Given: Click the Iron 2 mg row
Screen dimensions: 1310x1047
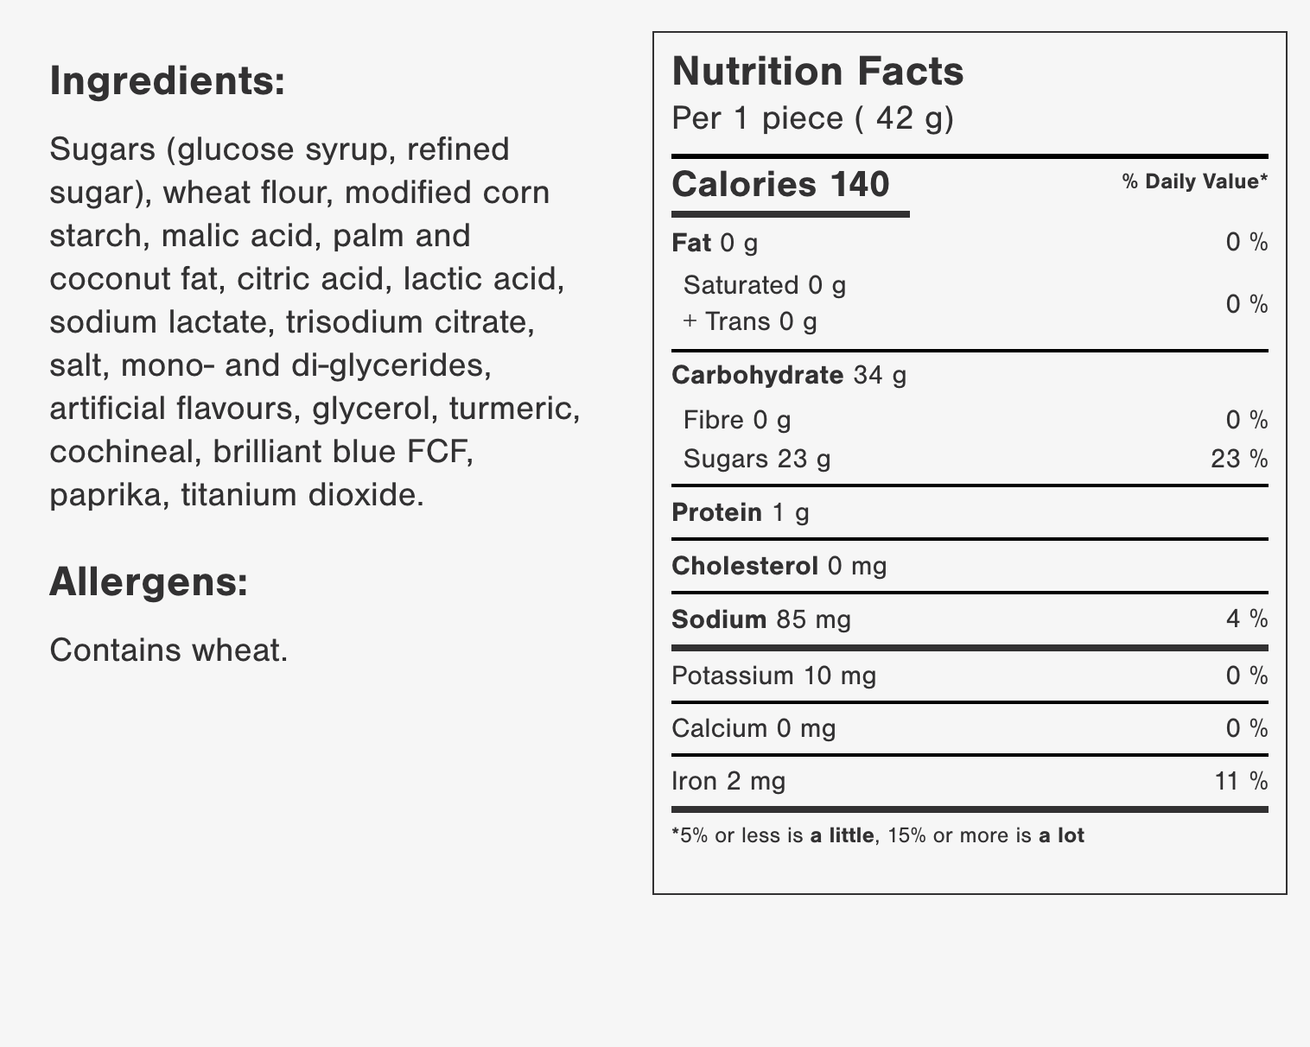Looking at the screenshot, I should click(970, 782).
